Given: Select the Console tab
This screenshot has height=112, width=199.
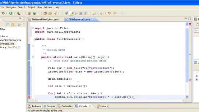Looking at the screenshot, I should pos(81,106).
